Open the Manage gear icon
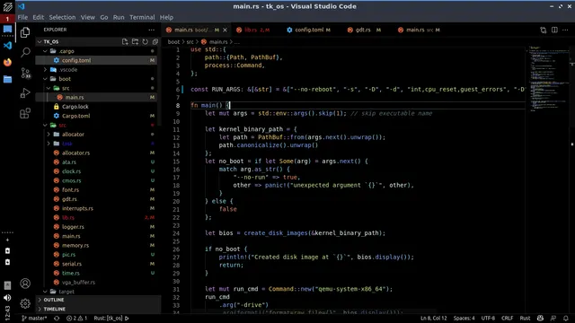The image size is (575, 323). click(x=25, y=303)
